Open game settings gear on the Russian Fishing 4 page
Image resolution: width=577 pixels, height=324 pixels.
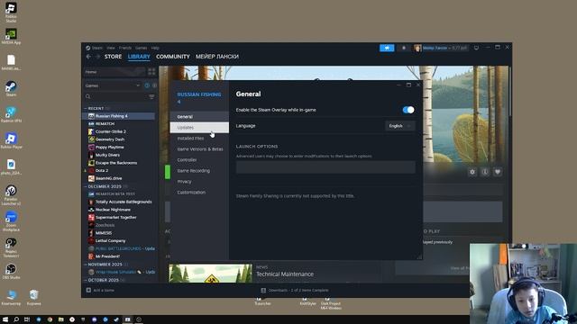click(472, 172)
